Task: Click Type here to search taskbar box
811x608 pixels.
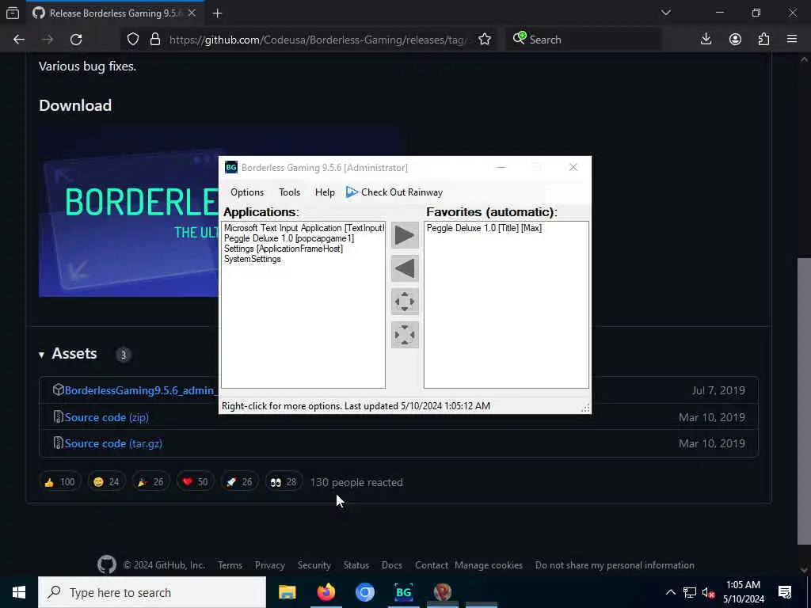Action: [152, 592]
